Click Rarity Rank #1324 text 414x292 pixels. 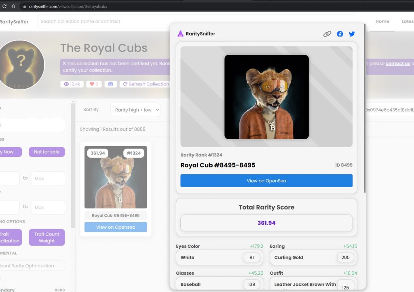(201, 155)
